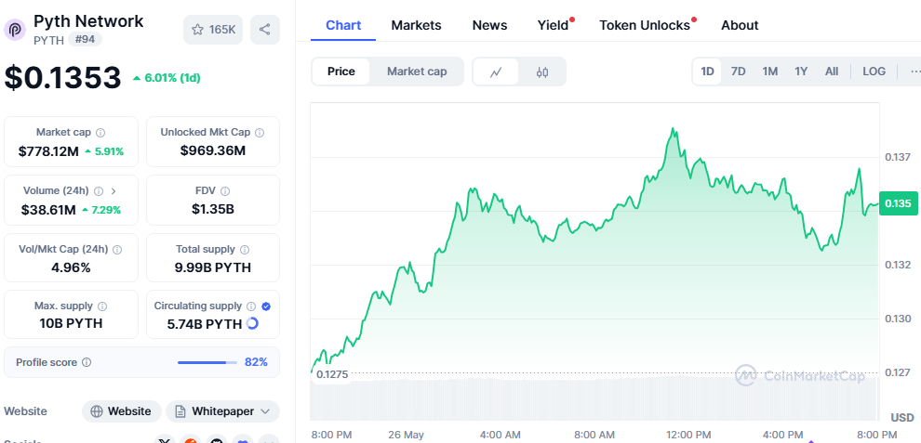Image resolution: width=921 pixels, height=443 pixels.
Task: Set chart range to 7D
Action: (x=738, y=72)
